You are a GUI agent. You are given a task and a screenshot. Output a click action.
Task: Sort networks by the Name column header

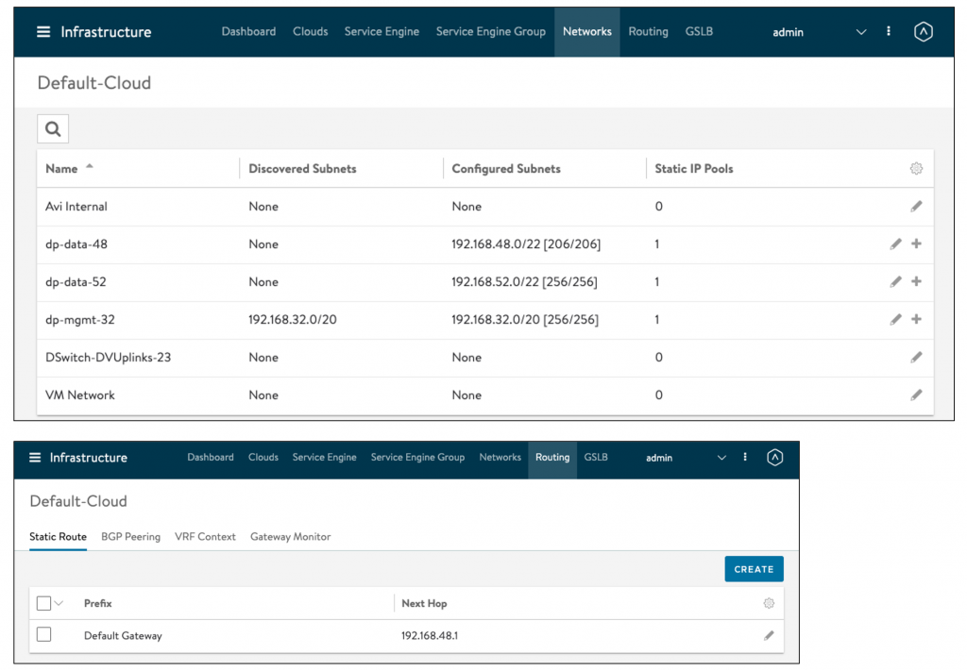point(62,169)
